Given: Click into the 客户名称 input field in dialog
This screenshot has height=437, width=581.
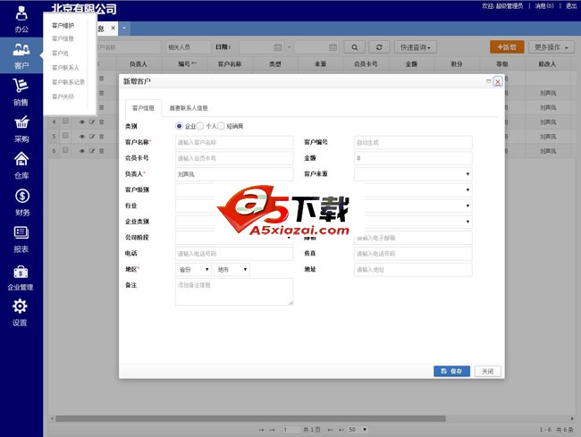Looking at the screenshot, I should pos(234,142).
